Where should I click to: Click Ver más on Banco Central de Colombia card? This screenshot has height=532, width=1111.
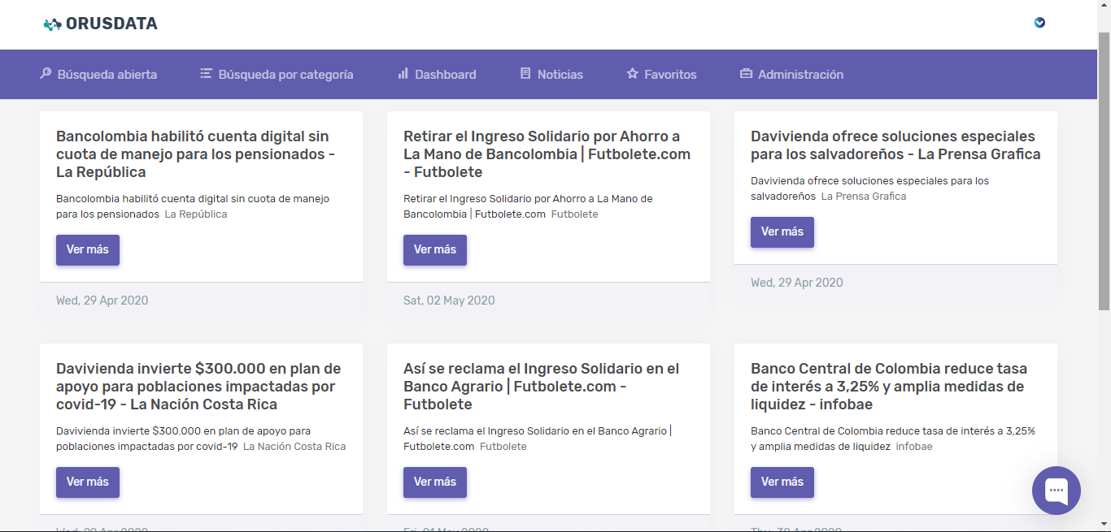pos(782,482)
